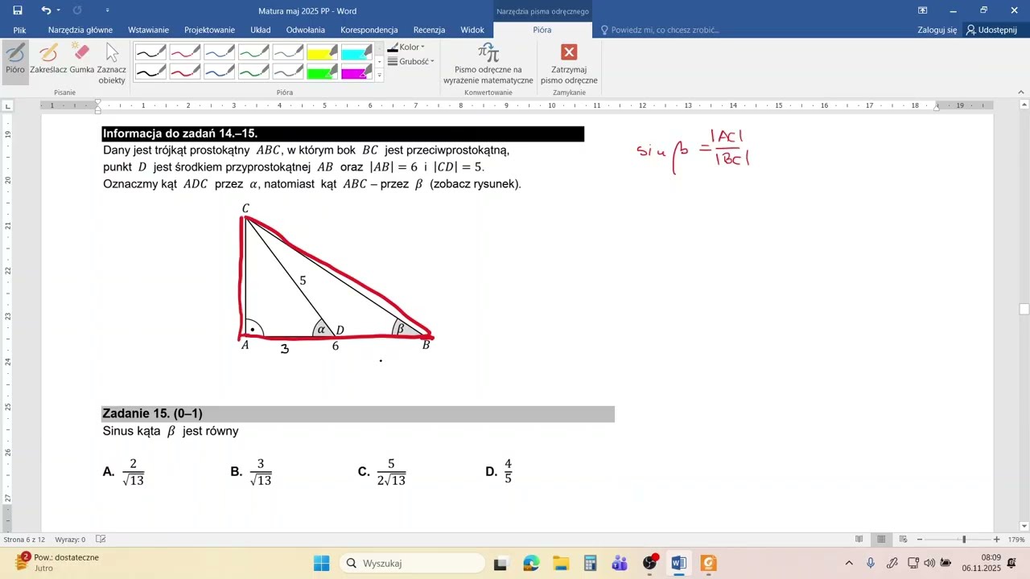Screen dimensions: 1030x579
Task: Click the Udostępnij share button
Action: point(991,30)
